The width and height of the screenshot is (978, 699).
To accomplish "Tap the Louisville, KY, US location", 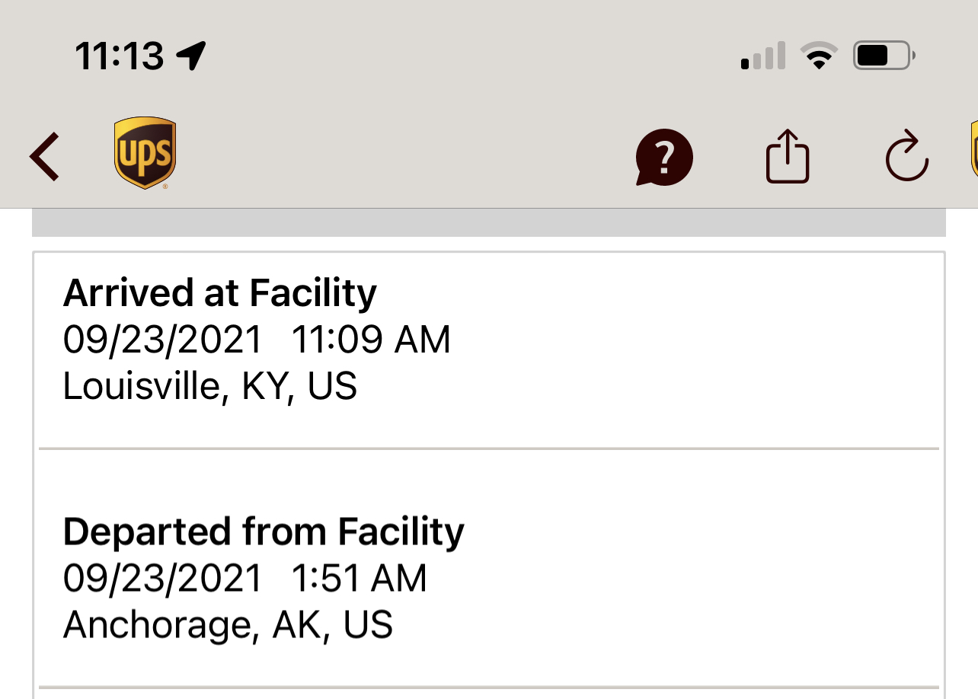I will [x=210, y=386].
